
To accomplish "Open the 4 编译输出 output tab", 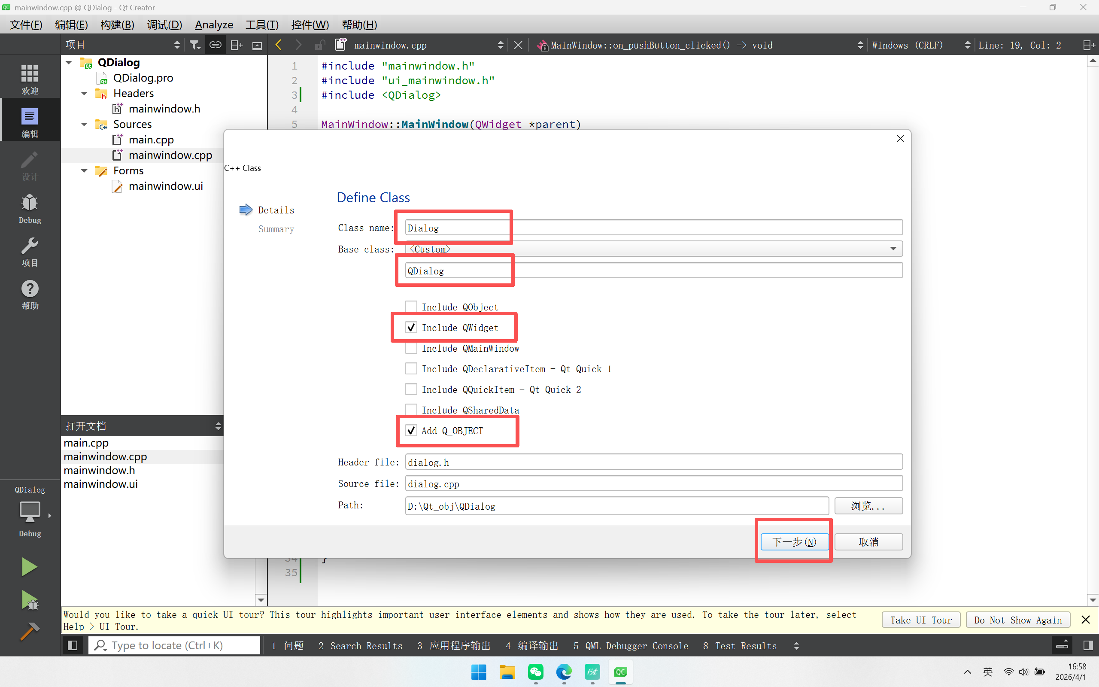I will click(532, 646).
